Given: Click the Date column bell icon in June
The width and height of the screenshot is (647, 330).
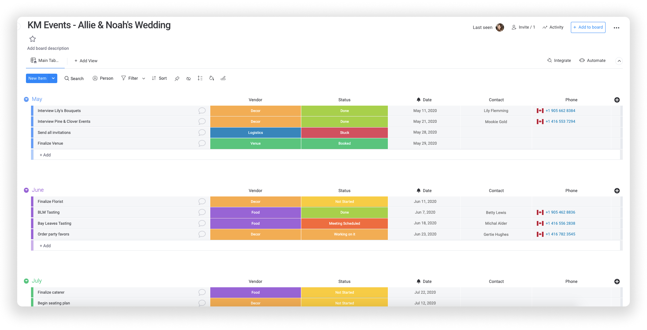Looking at the screenshot, I should click(419, 190).
